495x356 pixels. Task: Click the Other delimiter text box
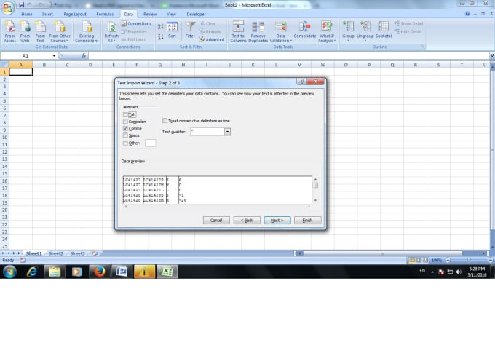[150, 143]
